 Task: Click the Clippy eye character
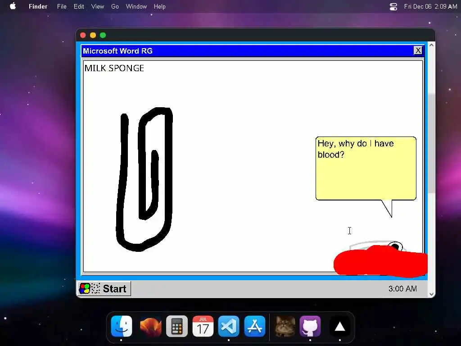[x=395, y=246]
